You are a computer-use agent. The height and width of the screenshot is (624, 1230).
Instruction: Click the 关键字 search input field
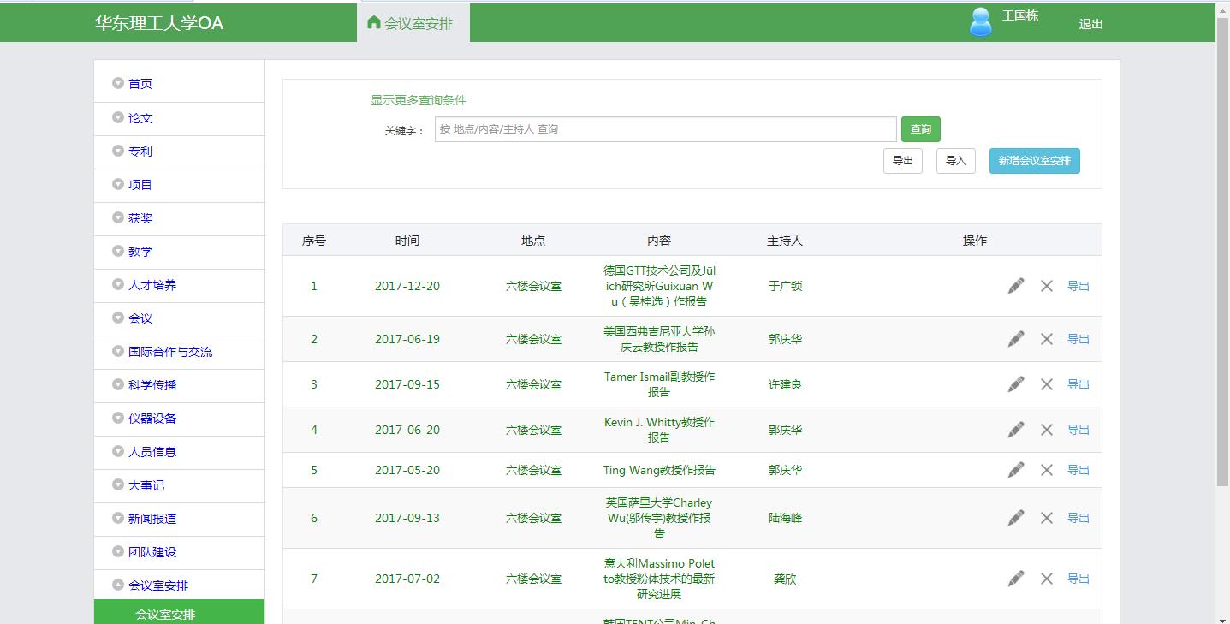point(665,129)
